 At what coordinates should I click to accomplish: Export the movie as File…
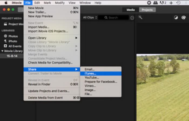coord(101,94)
